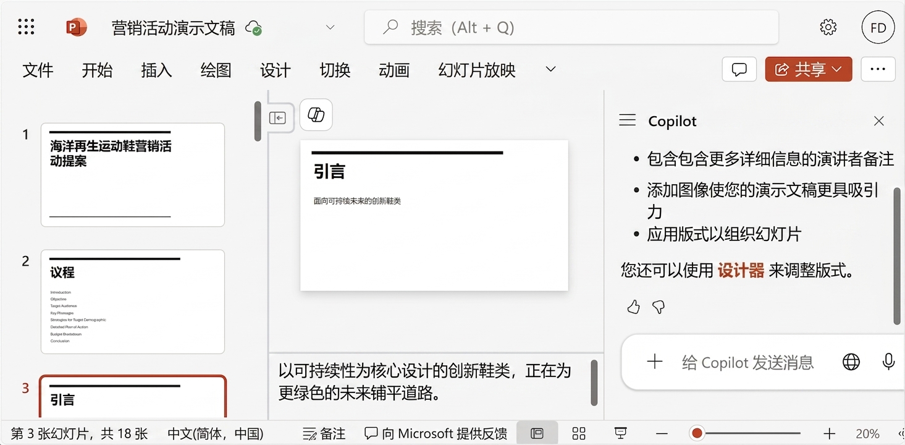905x445 pixels.
Task: Collapse the slide thumbnail pane
Action: (277, 117)
